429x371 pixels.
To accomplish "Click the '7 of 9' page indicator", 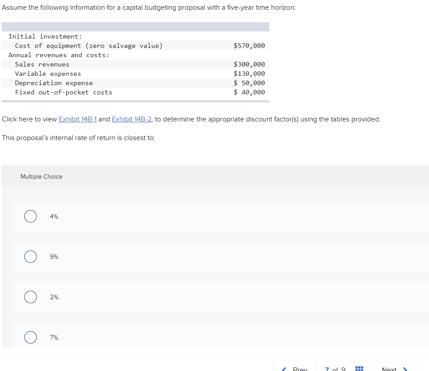I will click(x=335, y=369).
